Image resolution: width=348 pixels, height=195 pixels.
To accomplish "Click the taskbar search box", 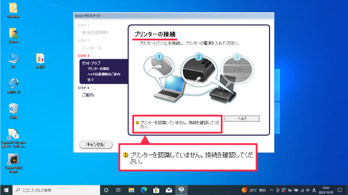I will (56, 190).
